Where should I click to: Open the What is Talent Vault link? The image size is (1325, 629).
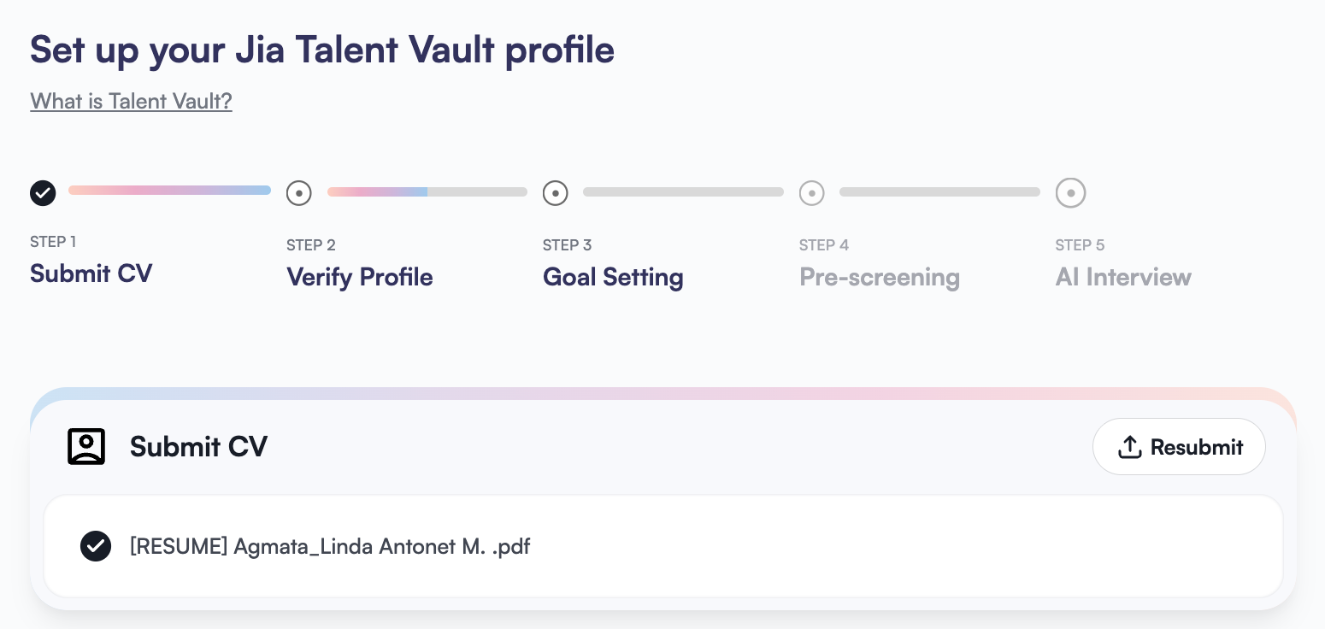coord(131,101)
